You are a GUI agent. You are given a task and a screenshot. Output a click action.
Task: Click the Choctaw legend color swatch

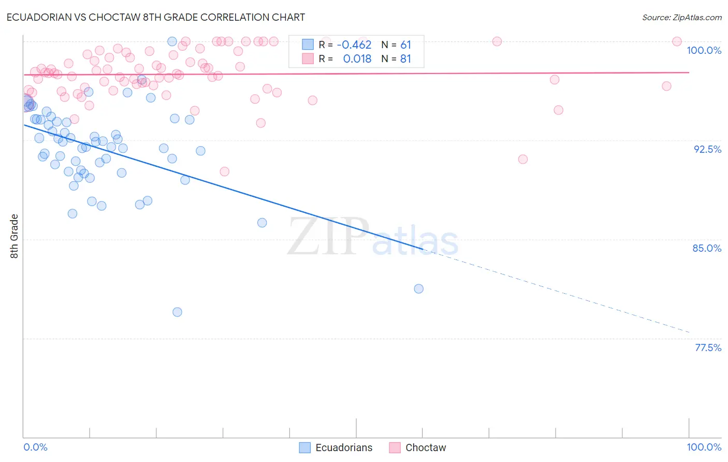(x=395, y=447)
